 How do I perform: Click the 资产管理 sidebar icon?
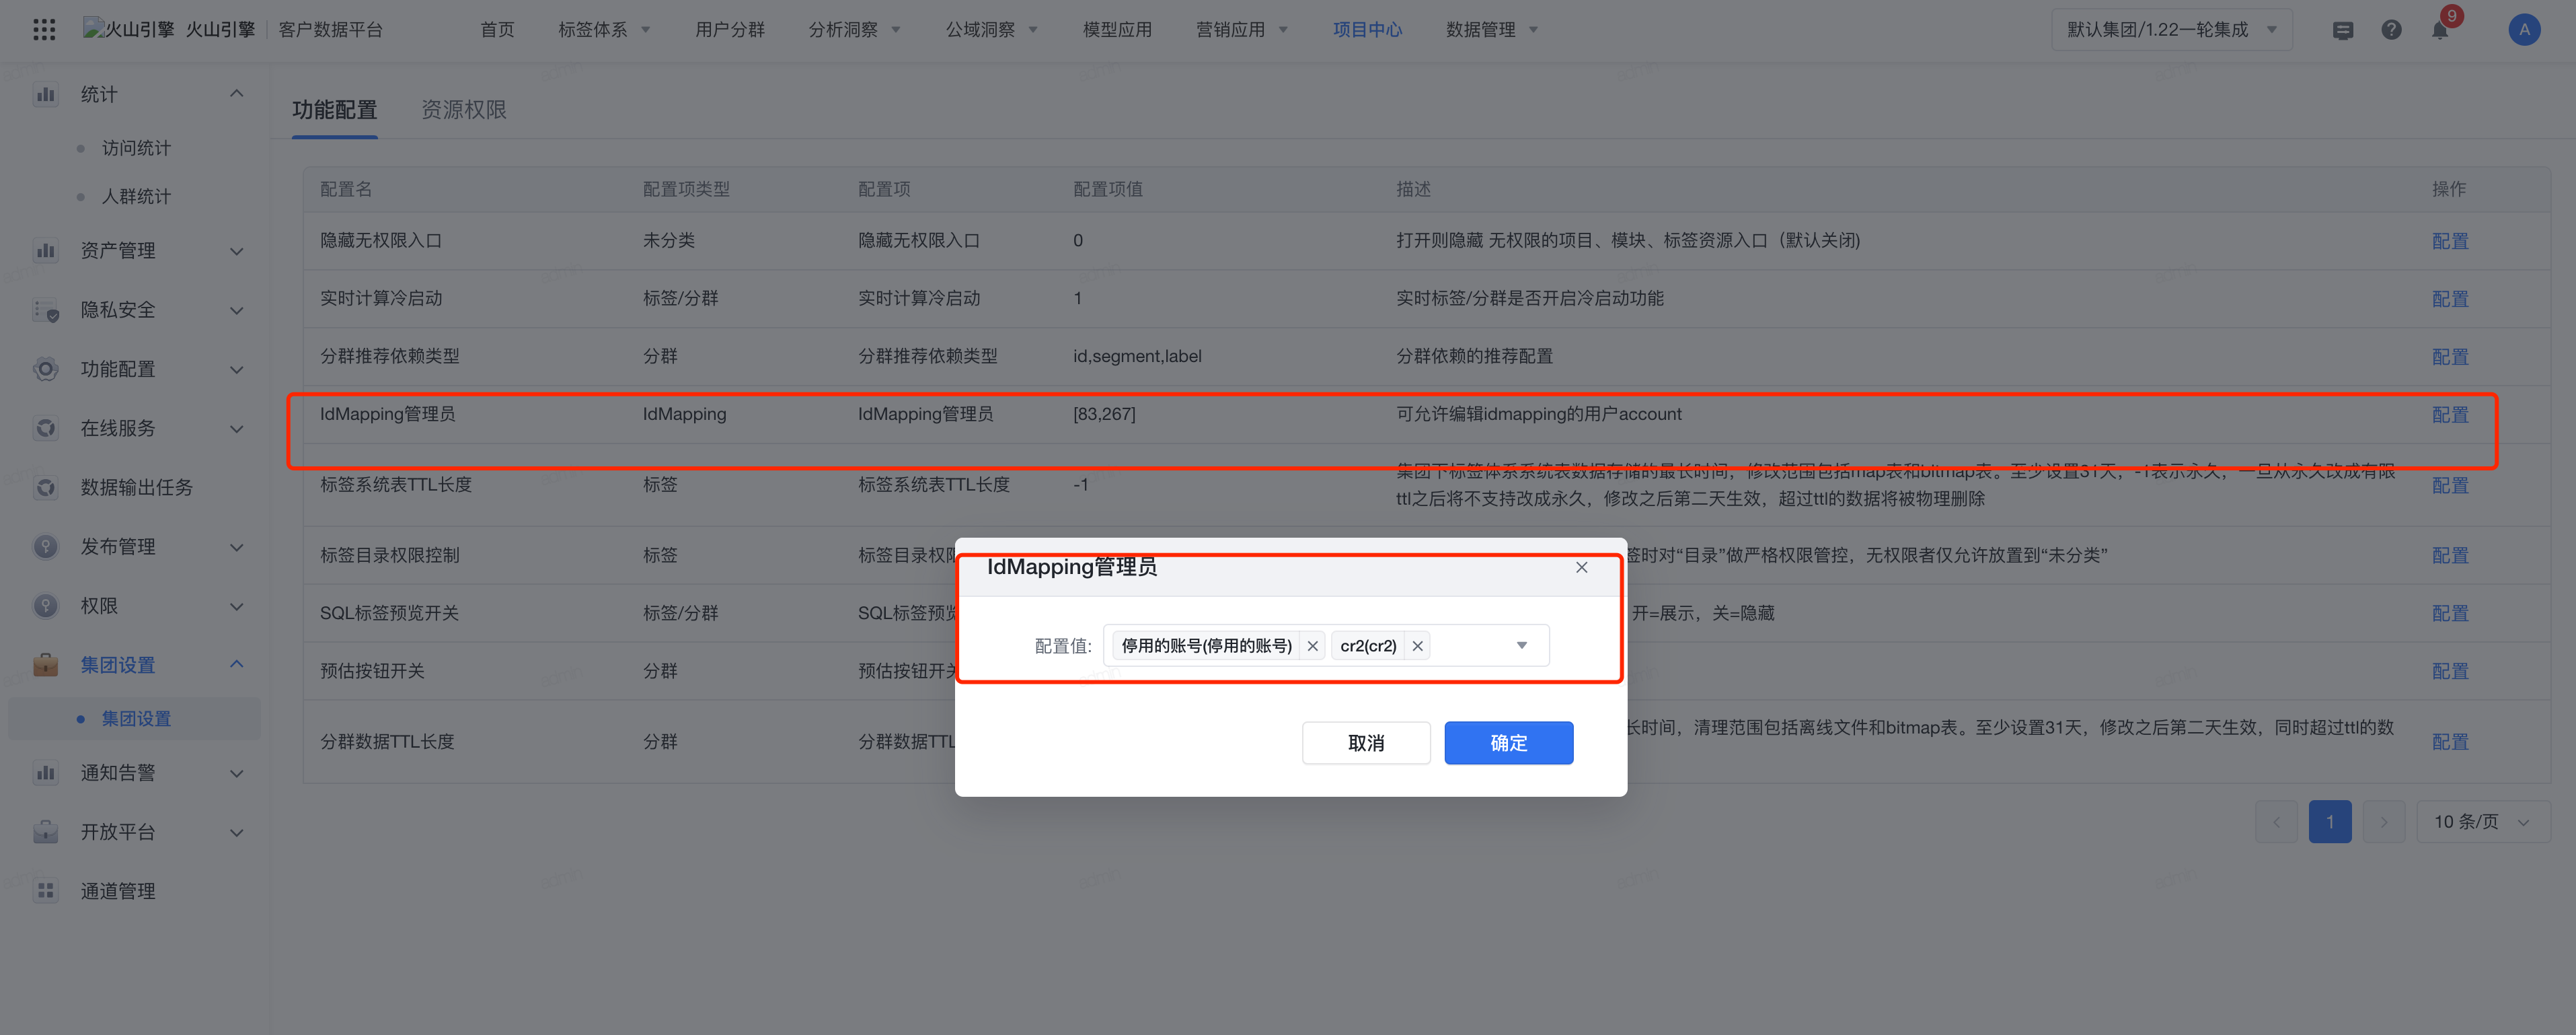pos(45,250)
